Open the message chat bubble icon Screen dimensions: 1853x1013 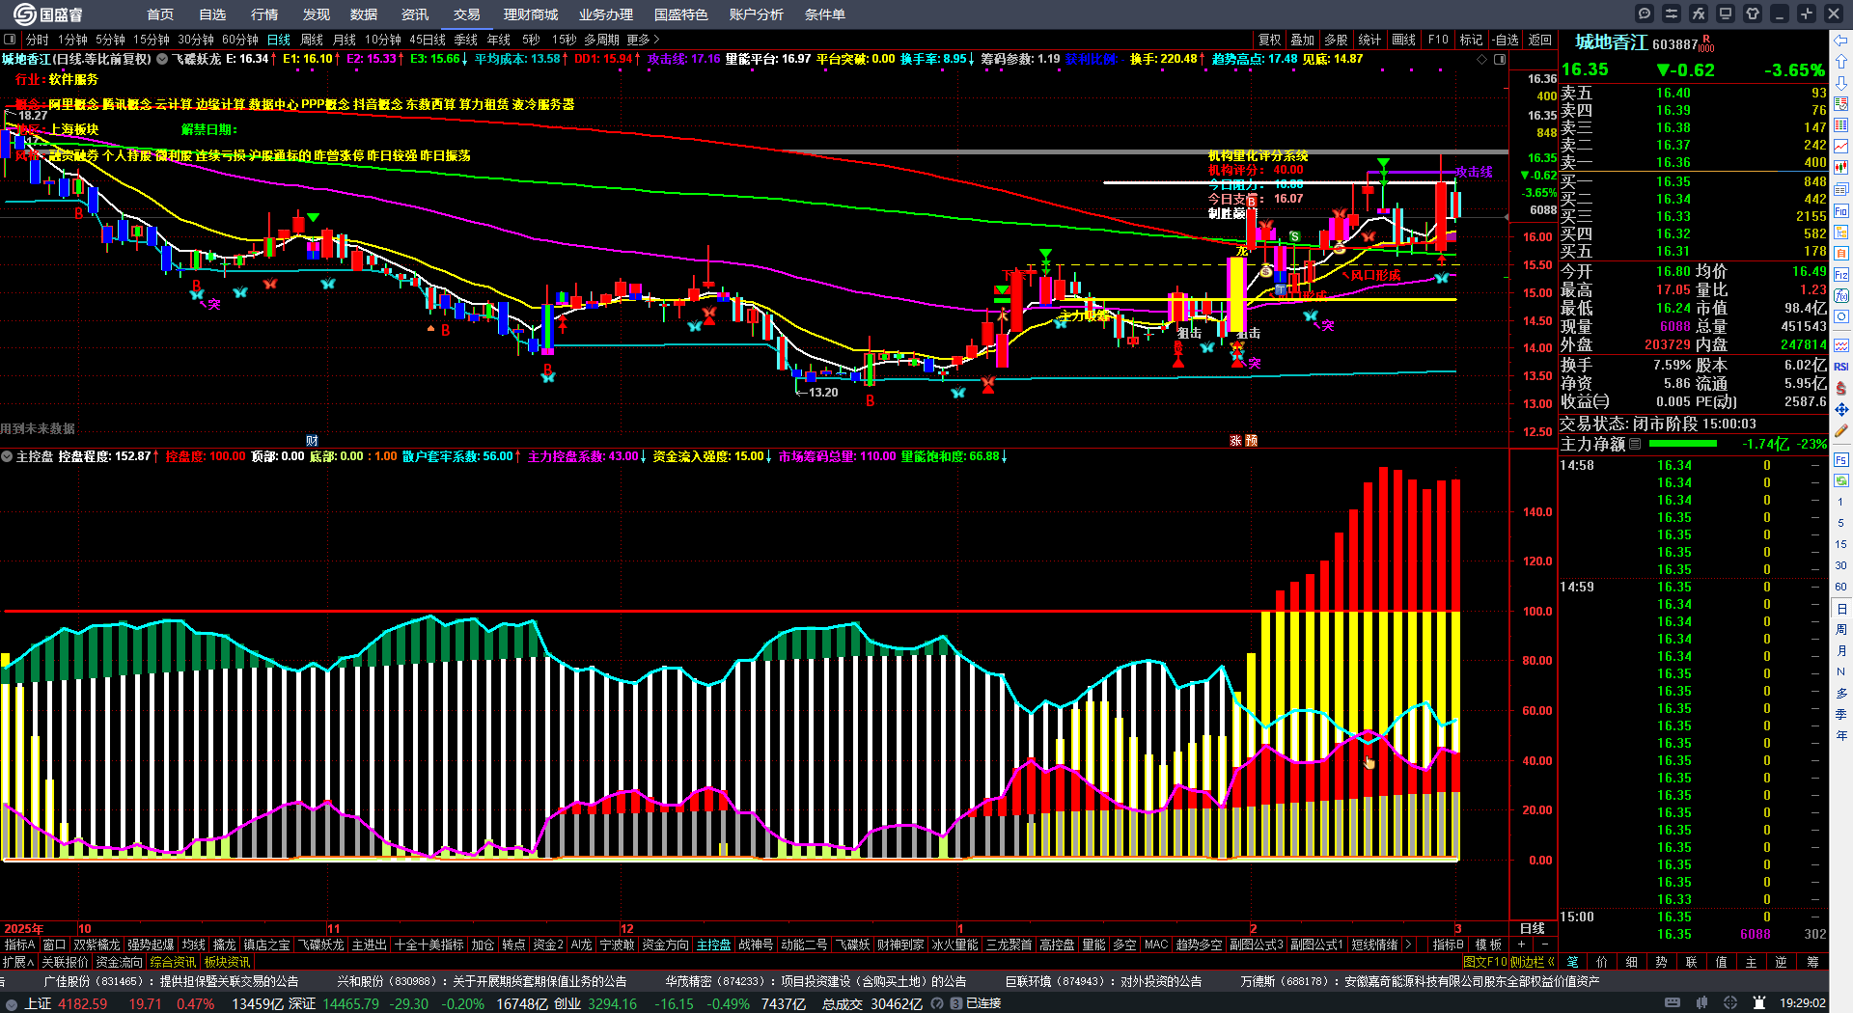coord(1645,14)
